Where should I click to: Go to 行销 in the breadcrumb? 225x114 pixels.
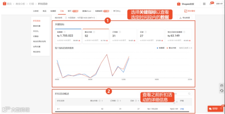(x=32, y=4)
